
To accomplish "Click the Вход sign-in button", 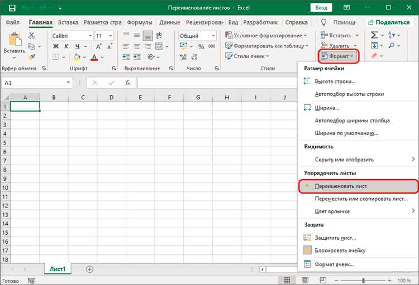I will pos(321,8).
